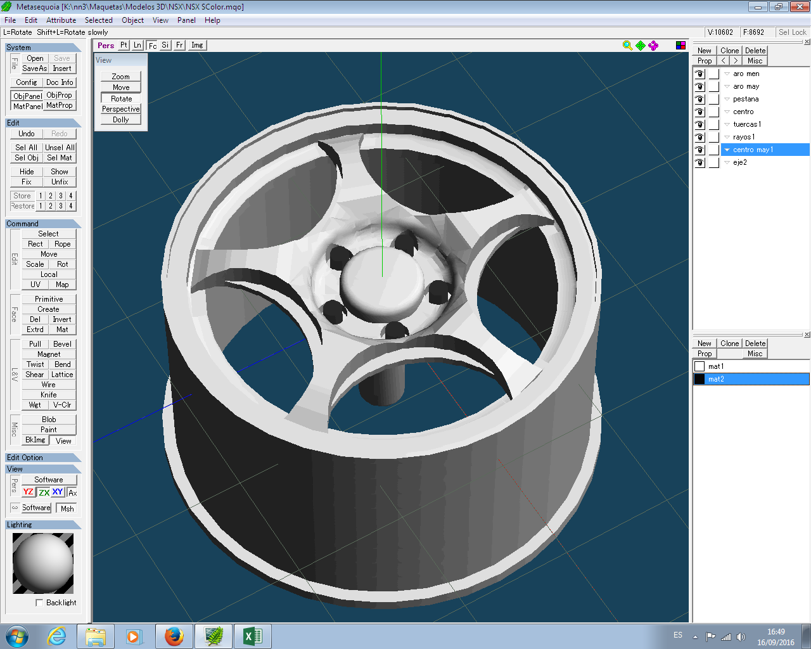
Task: Open the Panel menu
Action: (x=186, y=20)
